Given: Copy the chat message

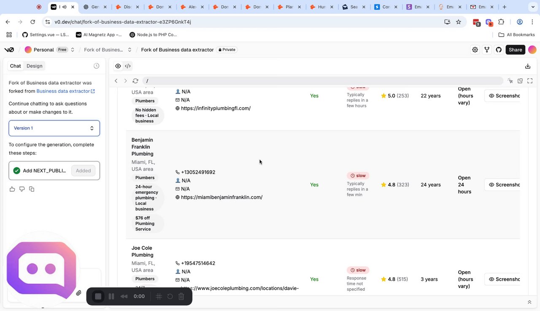Looking at the screenshot, I should coord(32,189).
